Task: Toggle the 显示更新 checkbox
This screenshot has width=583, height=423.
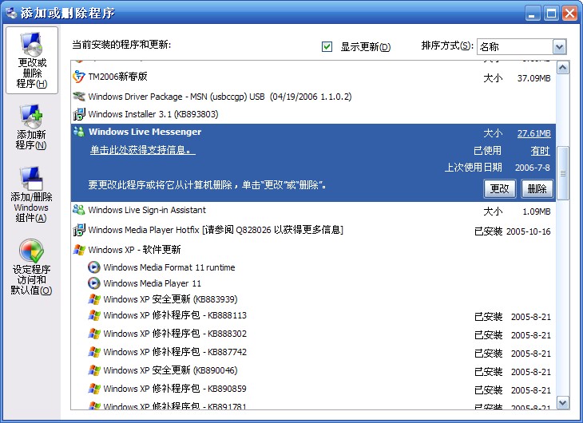Action: (x=327, y=47)
